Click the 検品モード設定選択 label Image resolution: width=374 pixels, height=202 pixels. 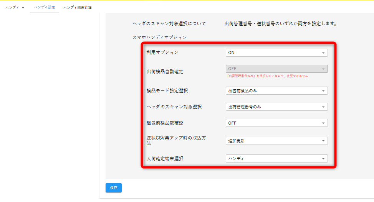[167, 91]
